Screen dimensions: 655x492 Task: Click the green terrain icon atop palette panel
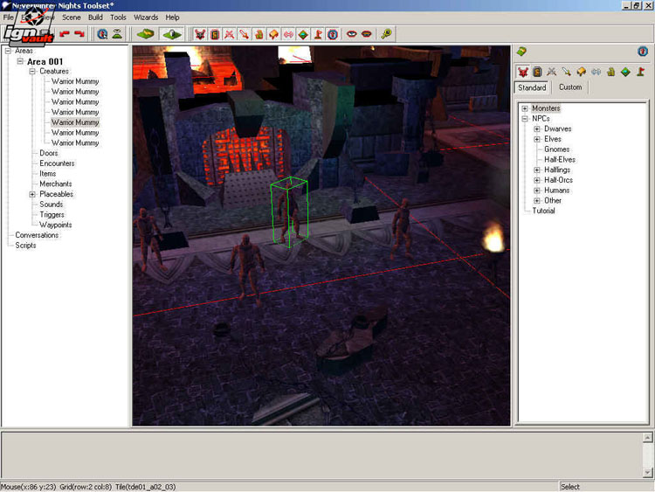(521, 52)
